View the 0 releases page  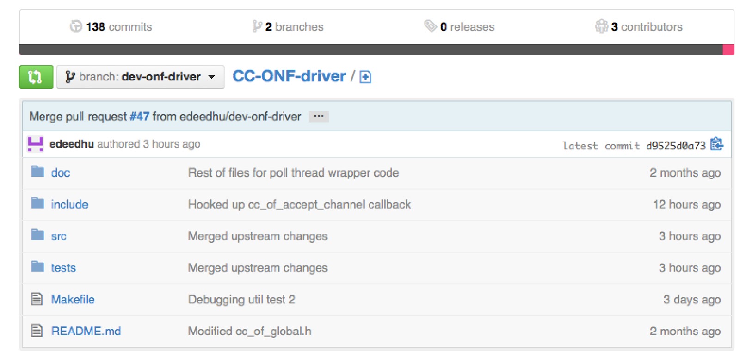[467, 27]
